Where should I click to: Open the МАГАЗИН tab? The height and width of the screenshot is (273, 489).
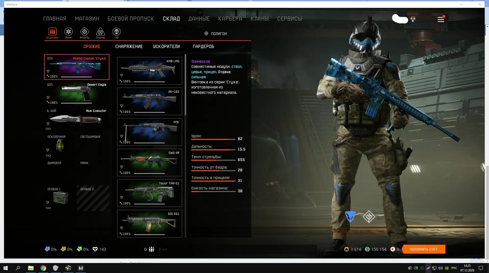pos(87,19)
